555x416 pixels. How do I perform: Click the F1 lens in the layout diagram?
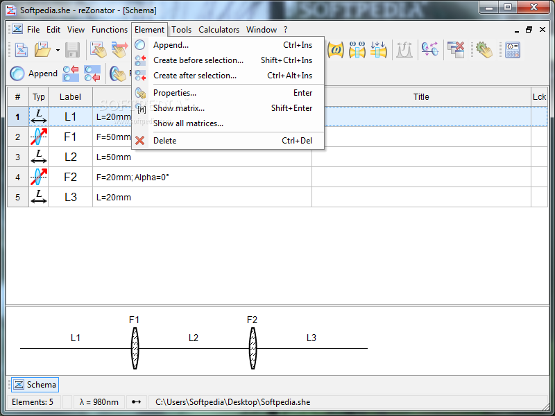(135, 349)
